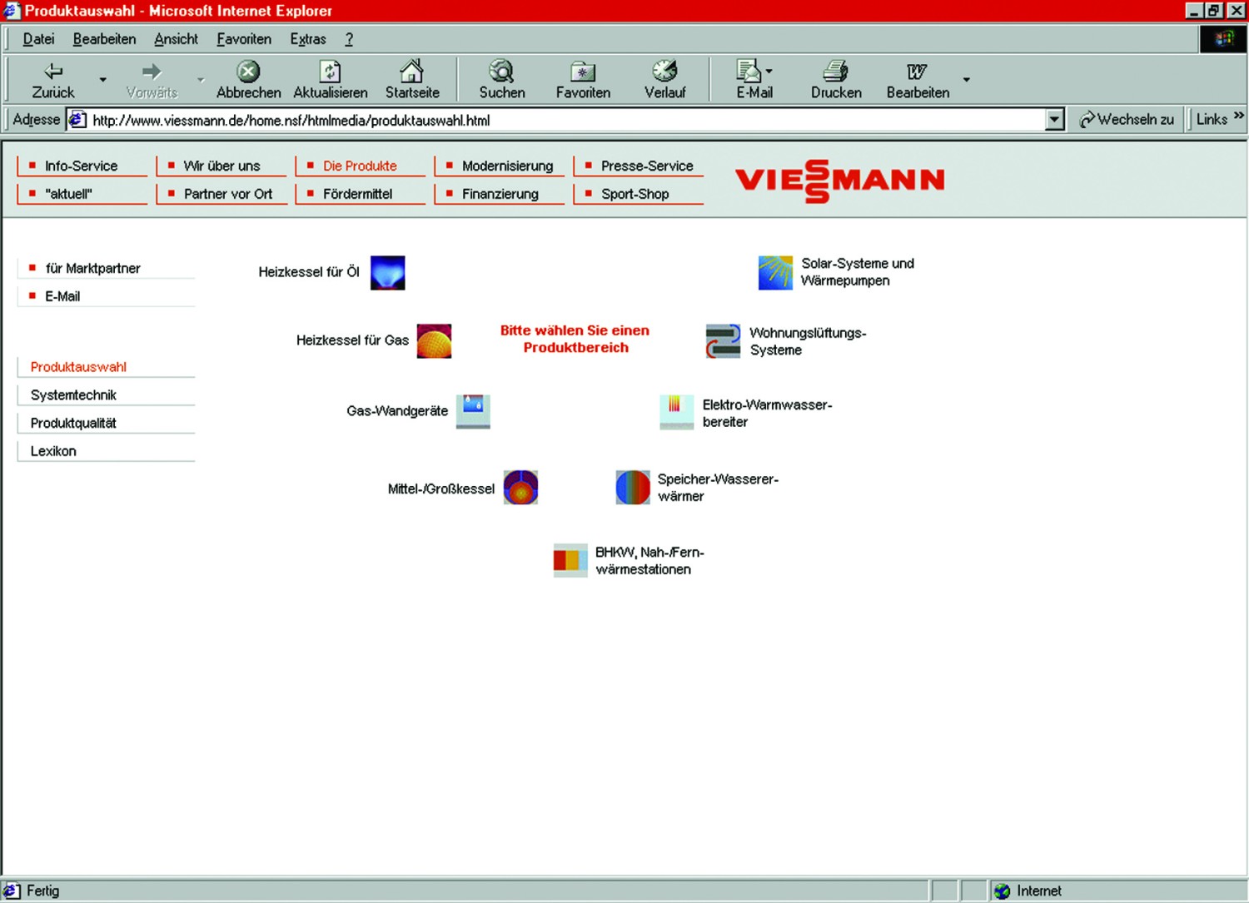Open the Zurück history dropdown arrow
The height and width of the screenshot is (903, 1249).
(102, 80)
